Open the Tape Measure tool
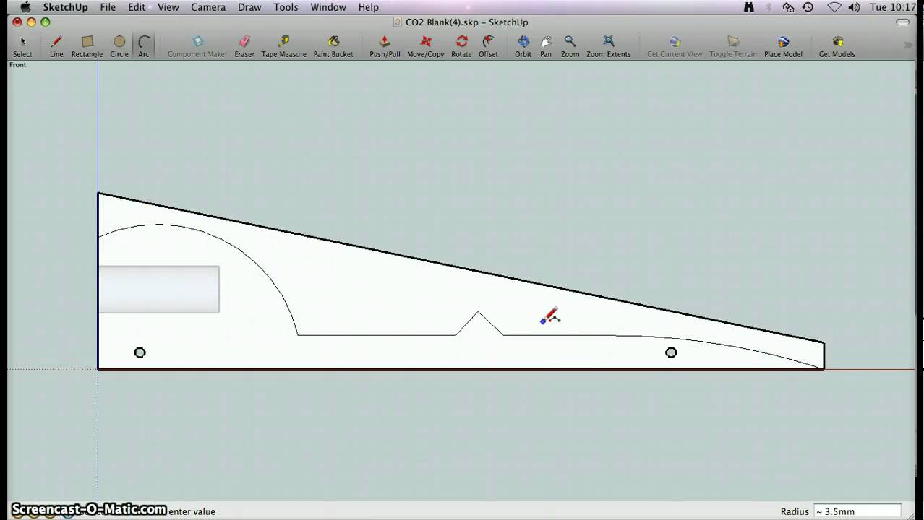 coord(283,42)
